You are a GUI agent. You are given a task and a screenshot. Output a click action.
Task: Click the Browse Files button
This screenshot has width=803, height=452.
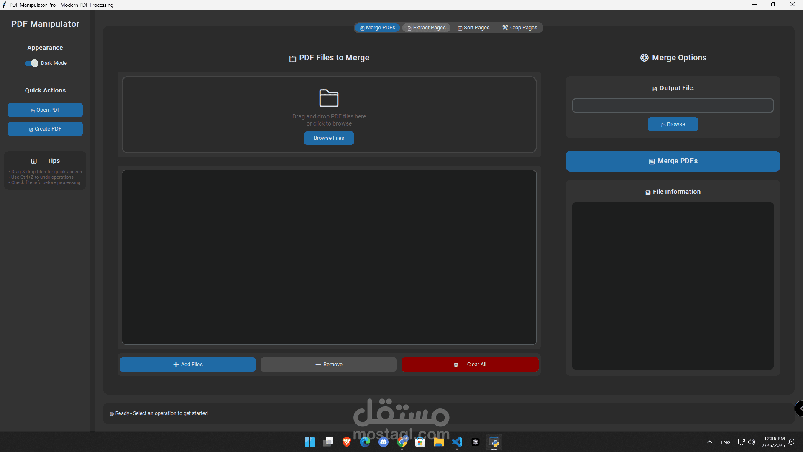(x=329, y=138)
